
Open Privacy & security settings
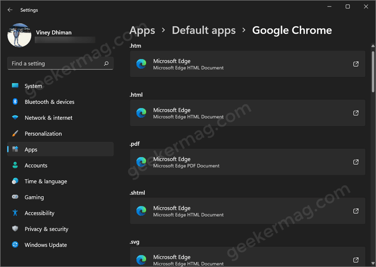pos(60,229)
